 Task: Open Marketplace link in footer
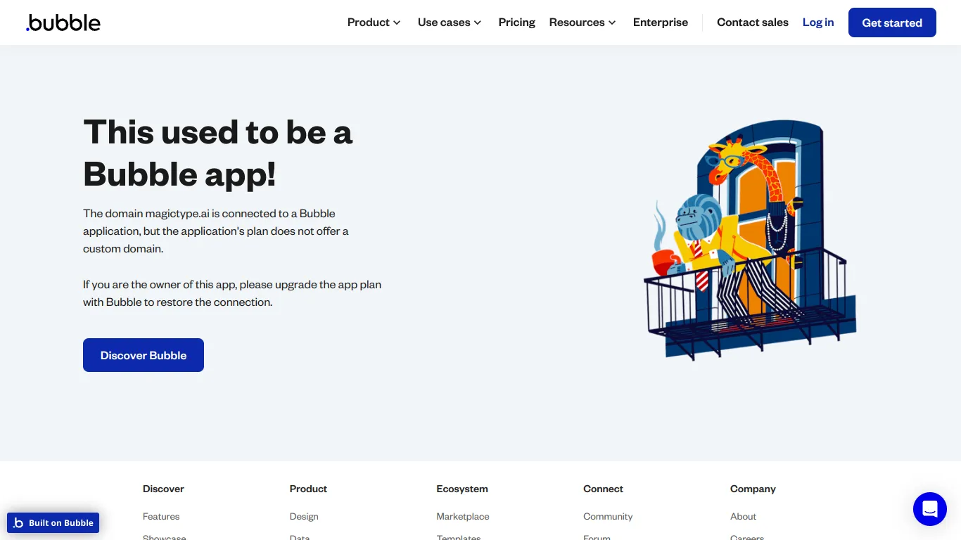463,516
